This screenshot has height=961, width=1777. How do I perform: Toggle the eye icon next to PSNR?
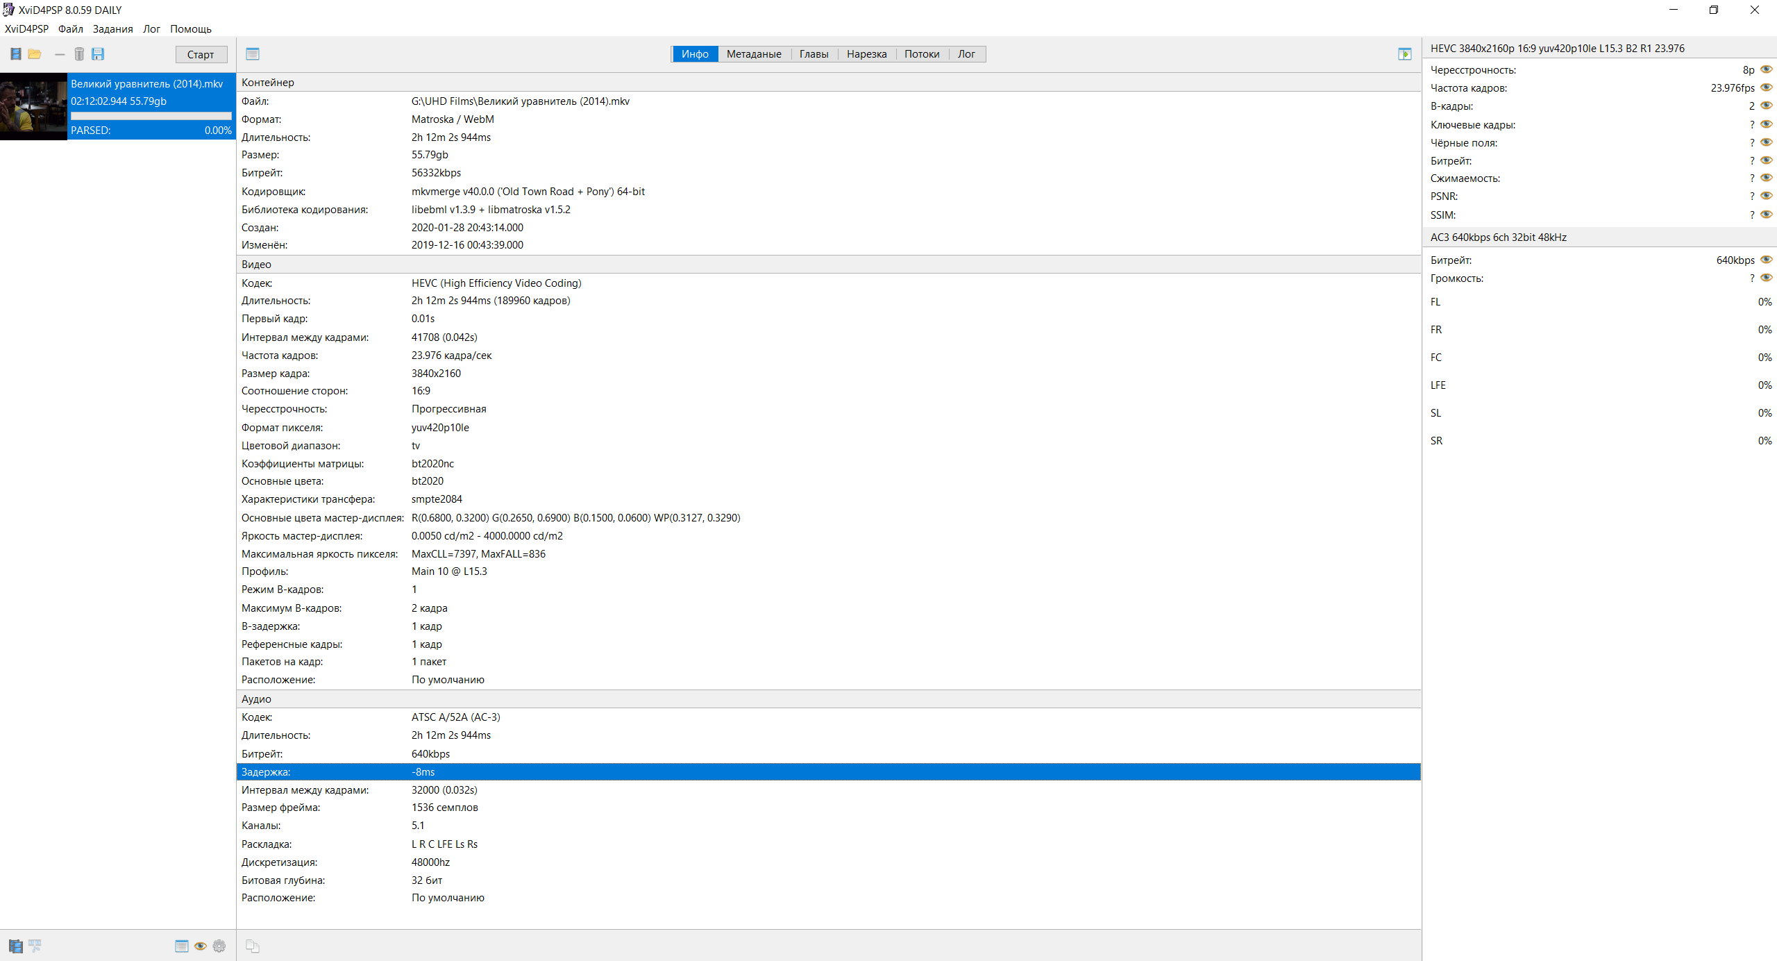tap(1767, 196)
